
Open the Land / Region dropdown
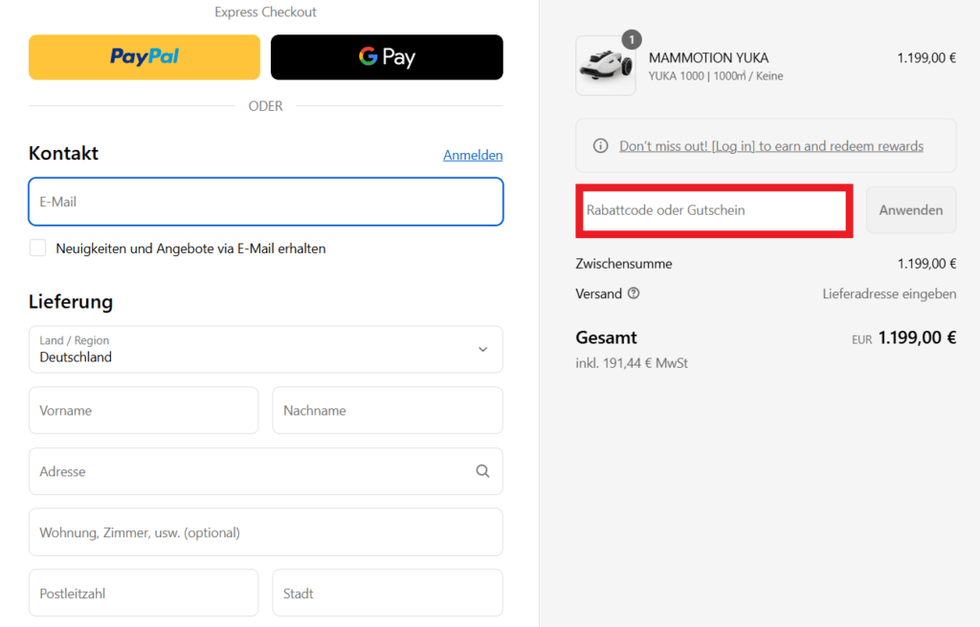(x=266, y=349)
